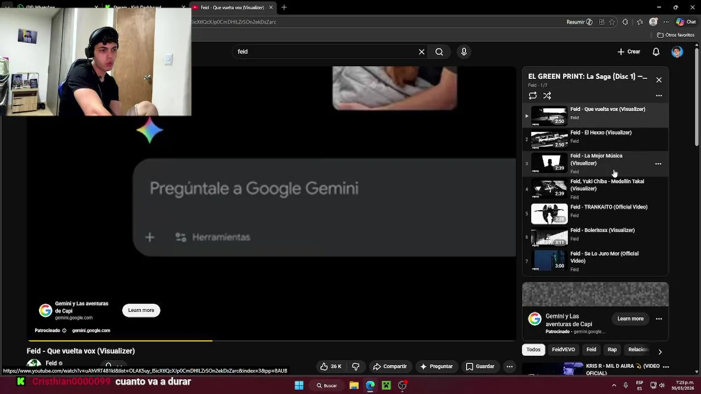Open Windows Start menu
The image size is (701, 394).
point(299,385)
